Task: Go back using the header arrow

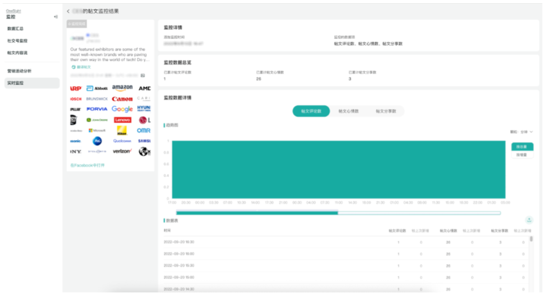Action: [68, 12]
